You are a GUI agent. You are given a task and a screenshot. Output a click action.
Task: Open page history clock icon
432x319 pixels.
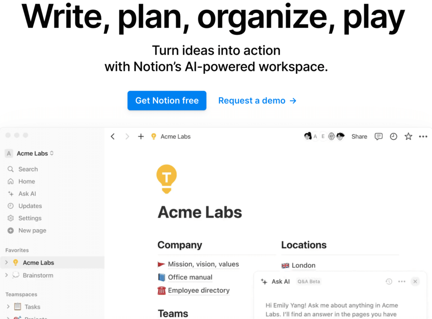(x=393, y=136)
